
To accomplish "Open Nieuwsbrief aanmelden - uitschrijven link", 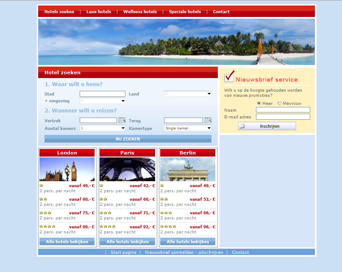I will 184,252.
